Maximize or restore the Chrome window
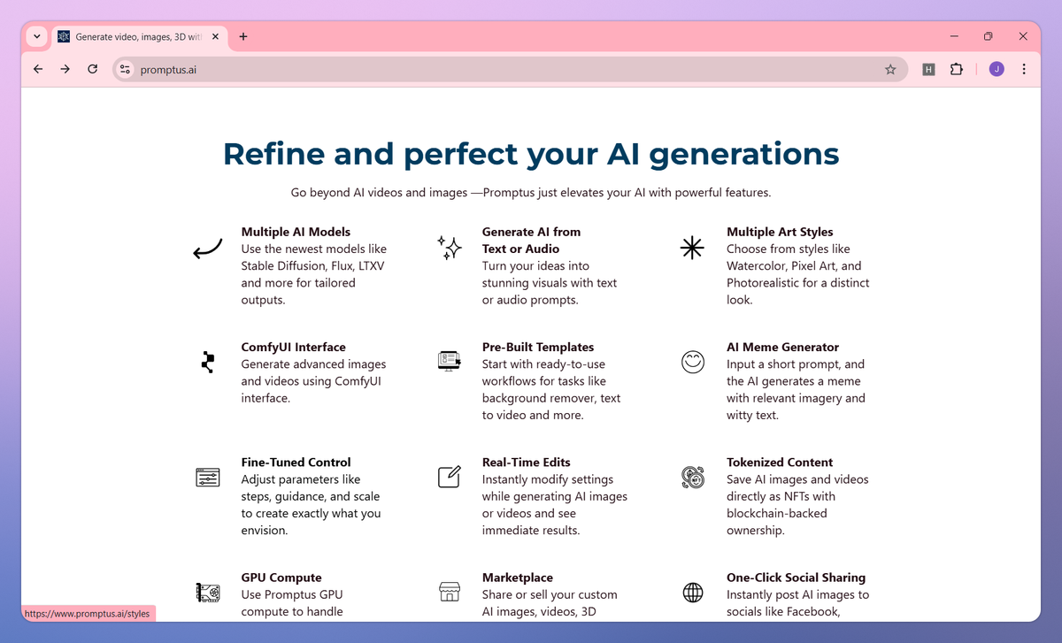Image resolution: width=1062 pixels, height=643 pixels. click(989, 36)
